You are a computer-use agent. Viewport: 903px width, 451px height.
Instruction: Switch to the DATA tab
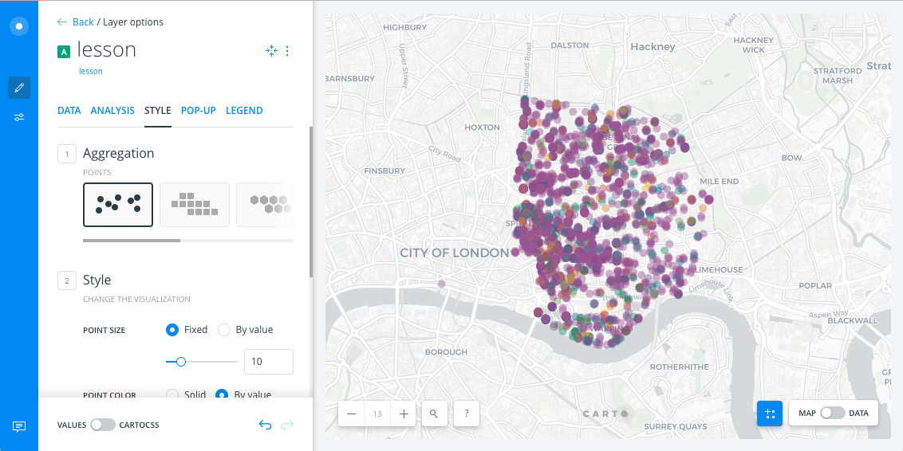coord(69,111)
